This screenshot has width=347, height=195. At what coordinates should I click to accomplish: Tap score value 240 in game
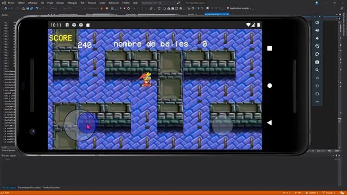click(85, 45)
